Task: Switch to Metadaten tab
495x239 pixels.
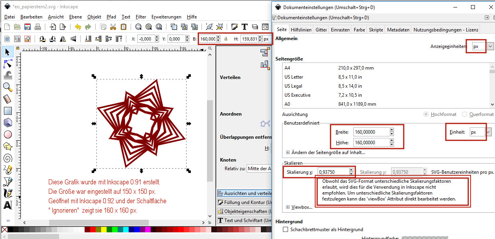Action: [x=398, y=30]
